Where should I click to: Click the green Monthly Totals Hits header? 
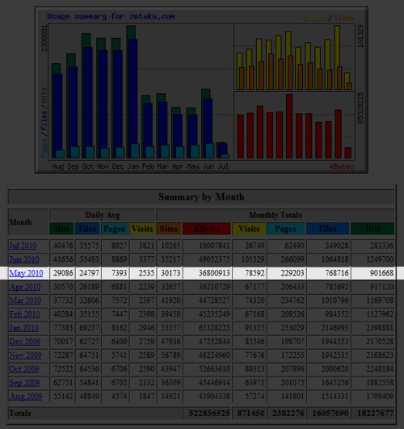(x=372, y=229)
